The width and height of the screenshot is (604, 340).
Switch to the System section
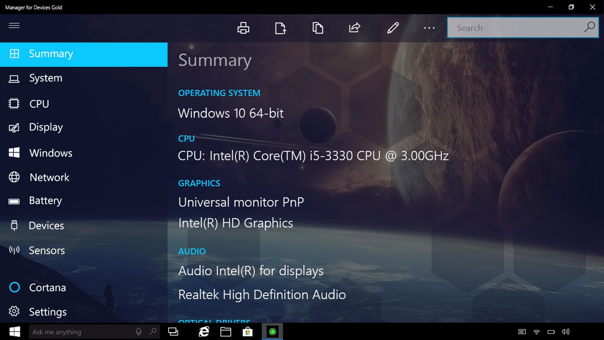(45, 78)
